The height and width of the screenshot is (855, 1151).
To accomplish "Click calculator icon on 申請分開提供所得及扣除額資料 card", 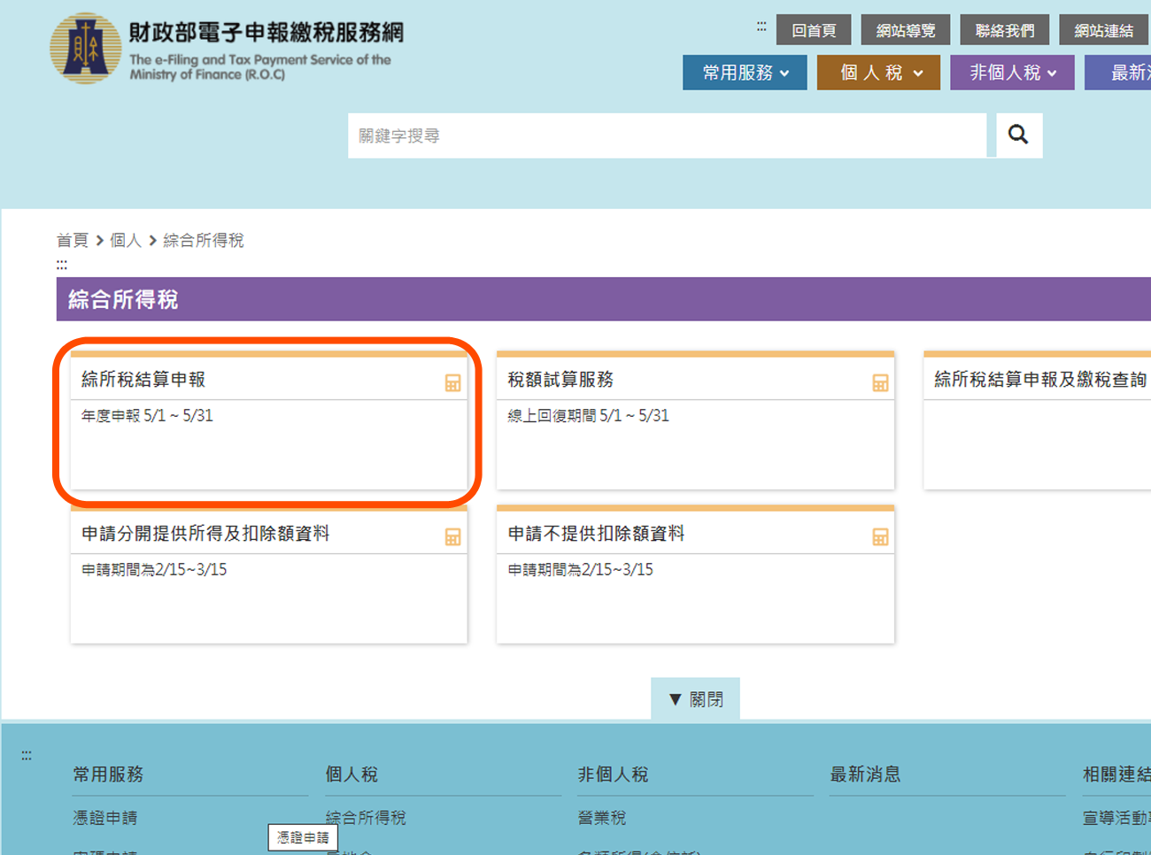I will (x=452, y=537).
